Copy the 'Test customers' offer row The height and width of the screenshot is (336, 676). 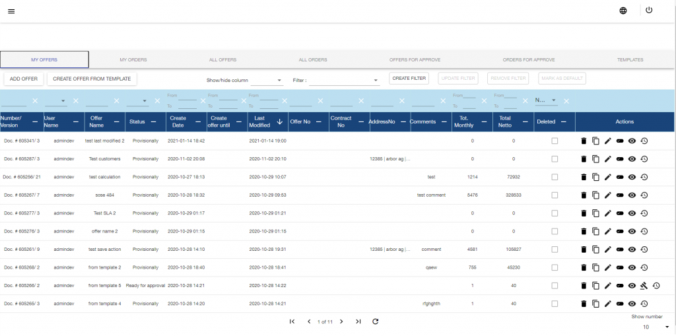coord(595,159)
